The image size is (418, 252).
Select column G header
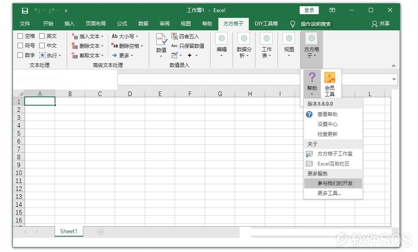tap(220, 94)
